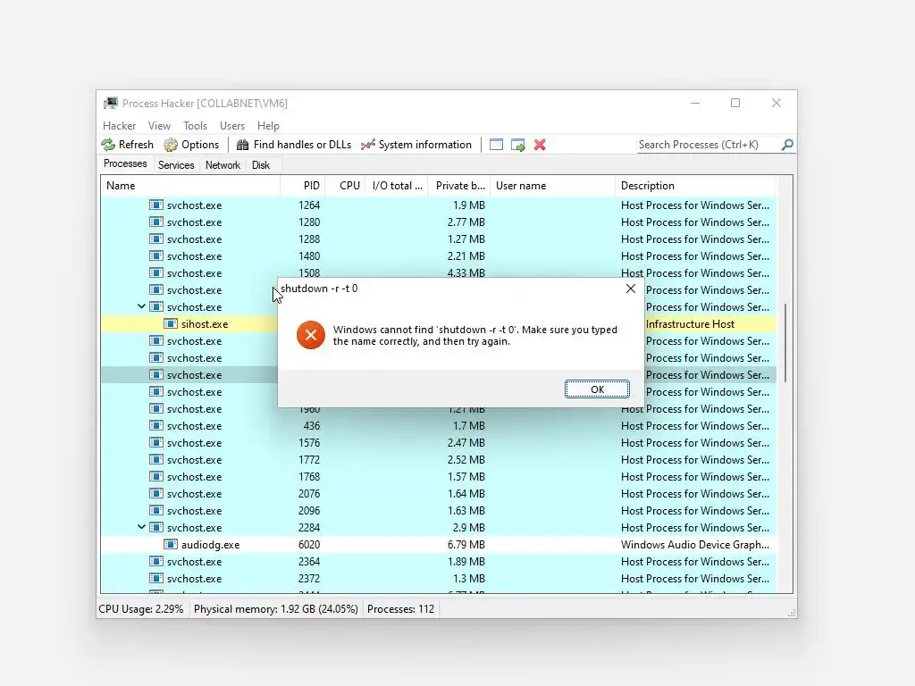Minimize the Process Hacker window
Screen dimensions: 915x686
[x=695, y=103]
